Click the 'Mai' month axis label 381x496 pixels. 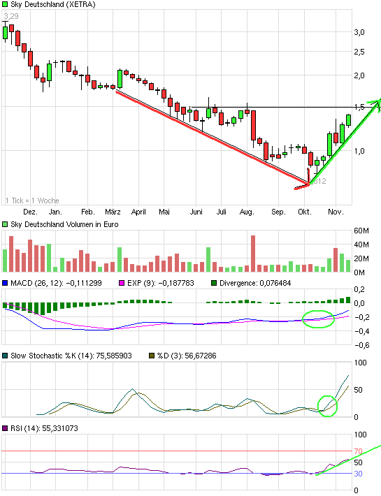pos(164,212)
